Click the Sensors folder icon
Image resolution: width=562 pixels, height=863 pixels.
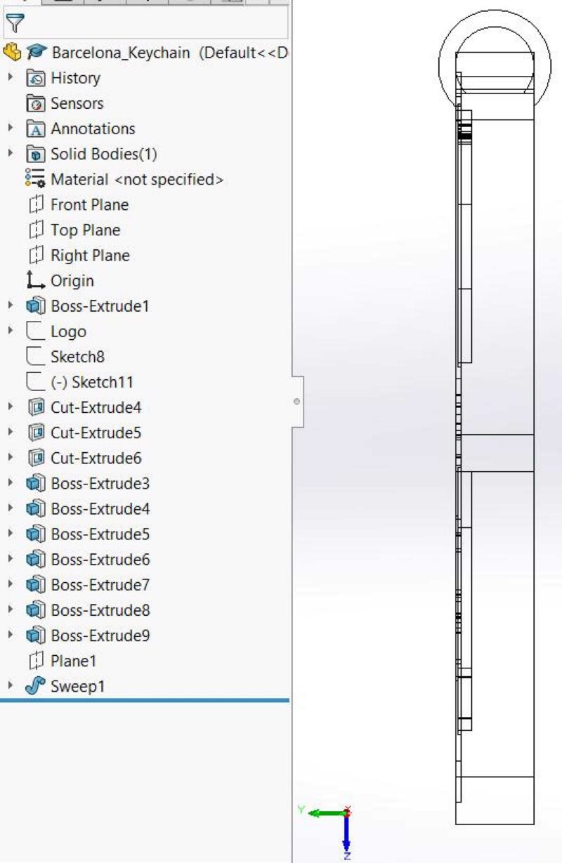[x=35, y=103]
